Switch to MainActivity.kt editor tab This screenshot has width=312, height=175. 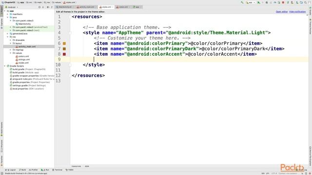point(65,7)
